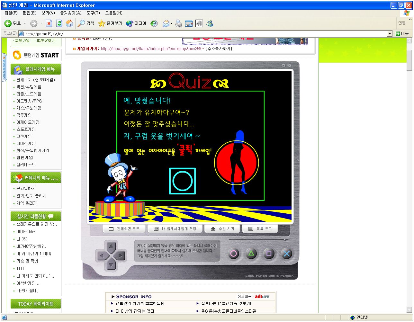The height and width of the screenshot is (322, 414).
Task: Open the 도구(T) menu
Action: point(93,13)
